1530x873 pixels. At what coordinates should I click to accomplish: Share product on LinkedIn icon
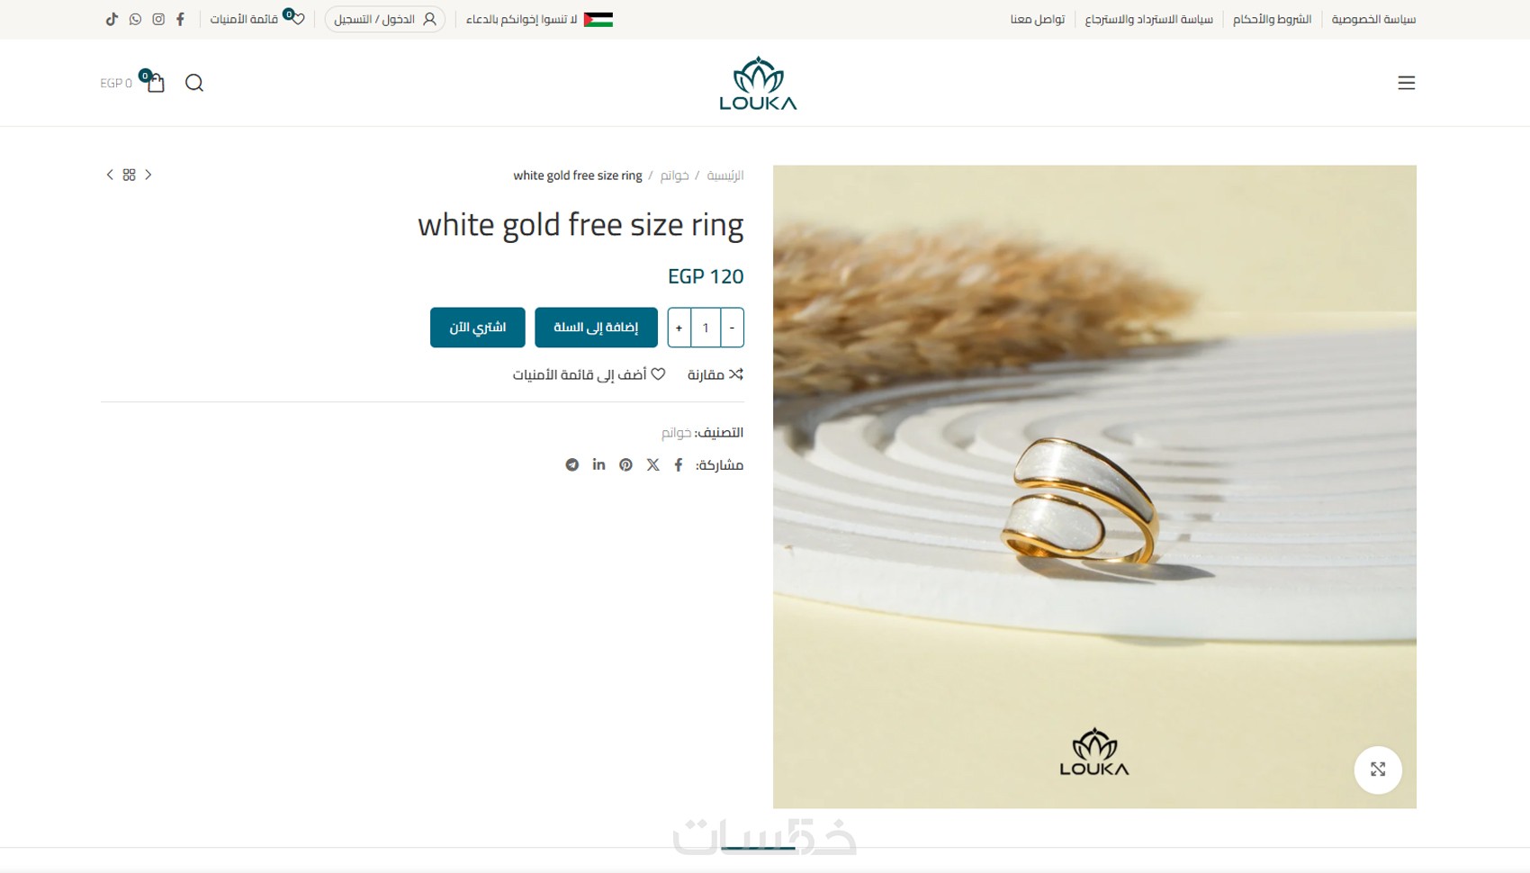(x=598, y=464)
